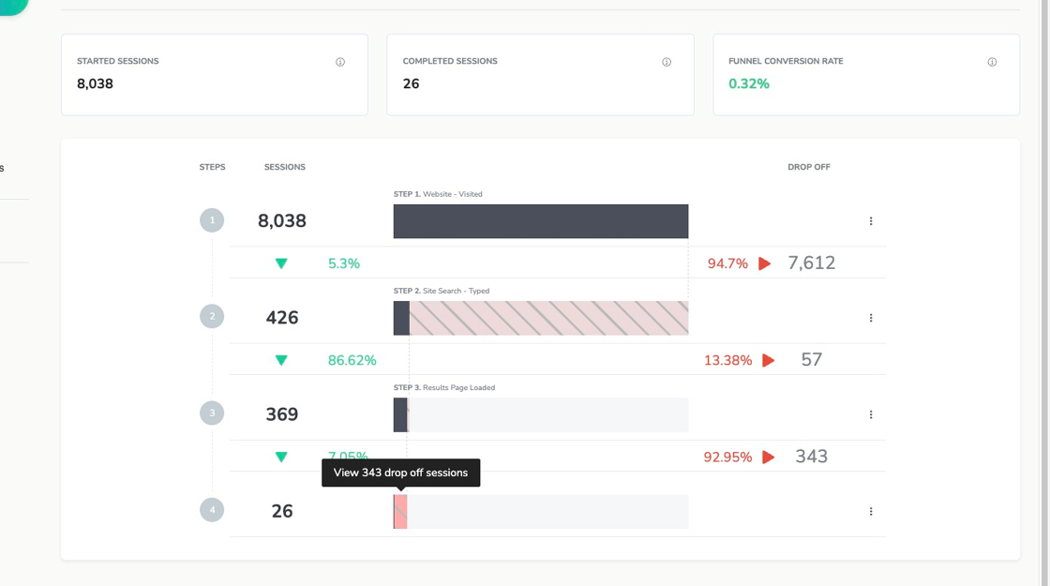This screenshot has width=1050, height=586.
Task: Click green down arrow beside 7.05%
Action: point(281,457)
